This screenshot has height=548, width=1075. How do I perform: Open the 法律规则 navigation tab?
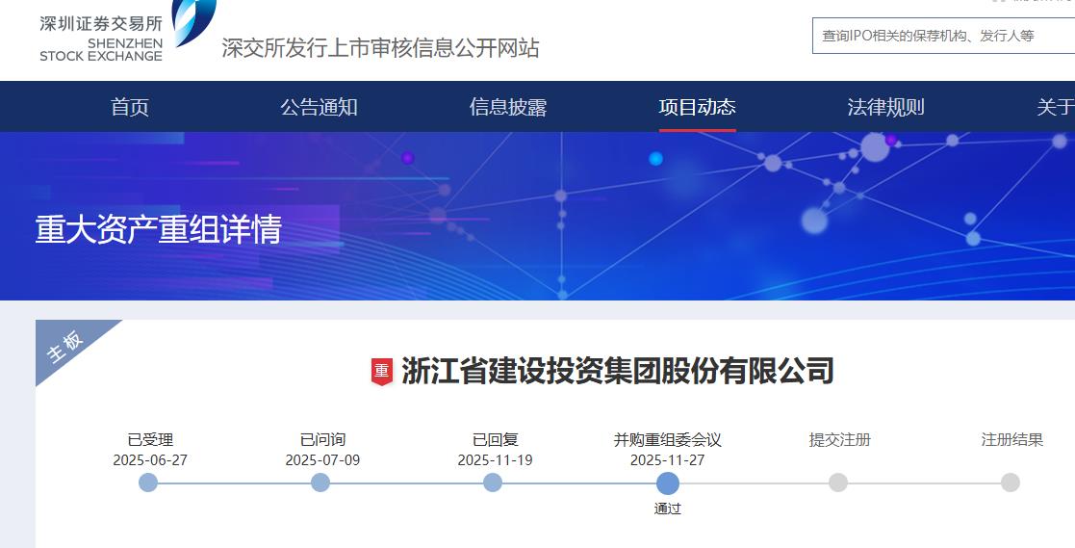(x=885, y=107)
